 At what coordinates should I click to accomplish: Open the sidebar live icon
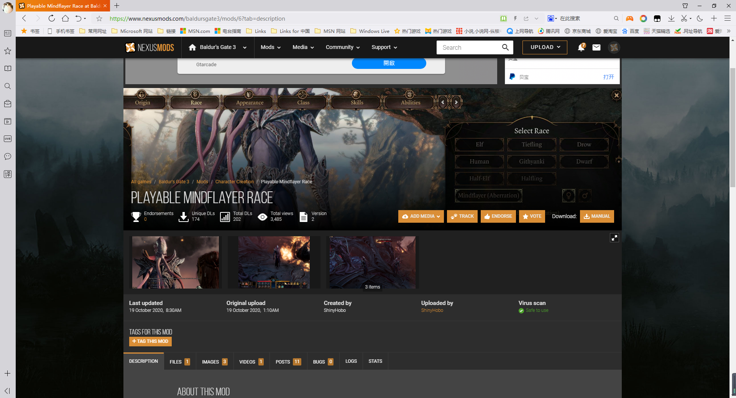pyautogui.click(x=8, y=139)
